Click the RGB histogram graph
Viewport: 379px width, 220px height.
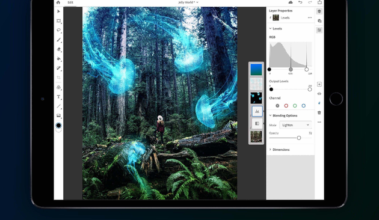(291, 54)
